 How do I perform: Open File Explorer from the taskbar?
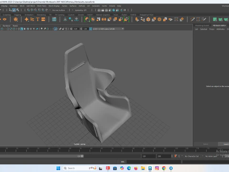[x=143, y=168]
